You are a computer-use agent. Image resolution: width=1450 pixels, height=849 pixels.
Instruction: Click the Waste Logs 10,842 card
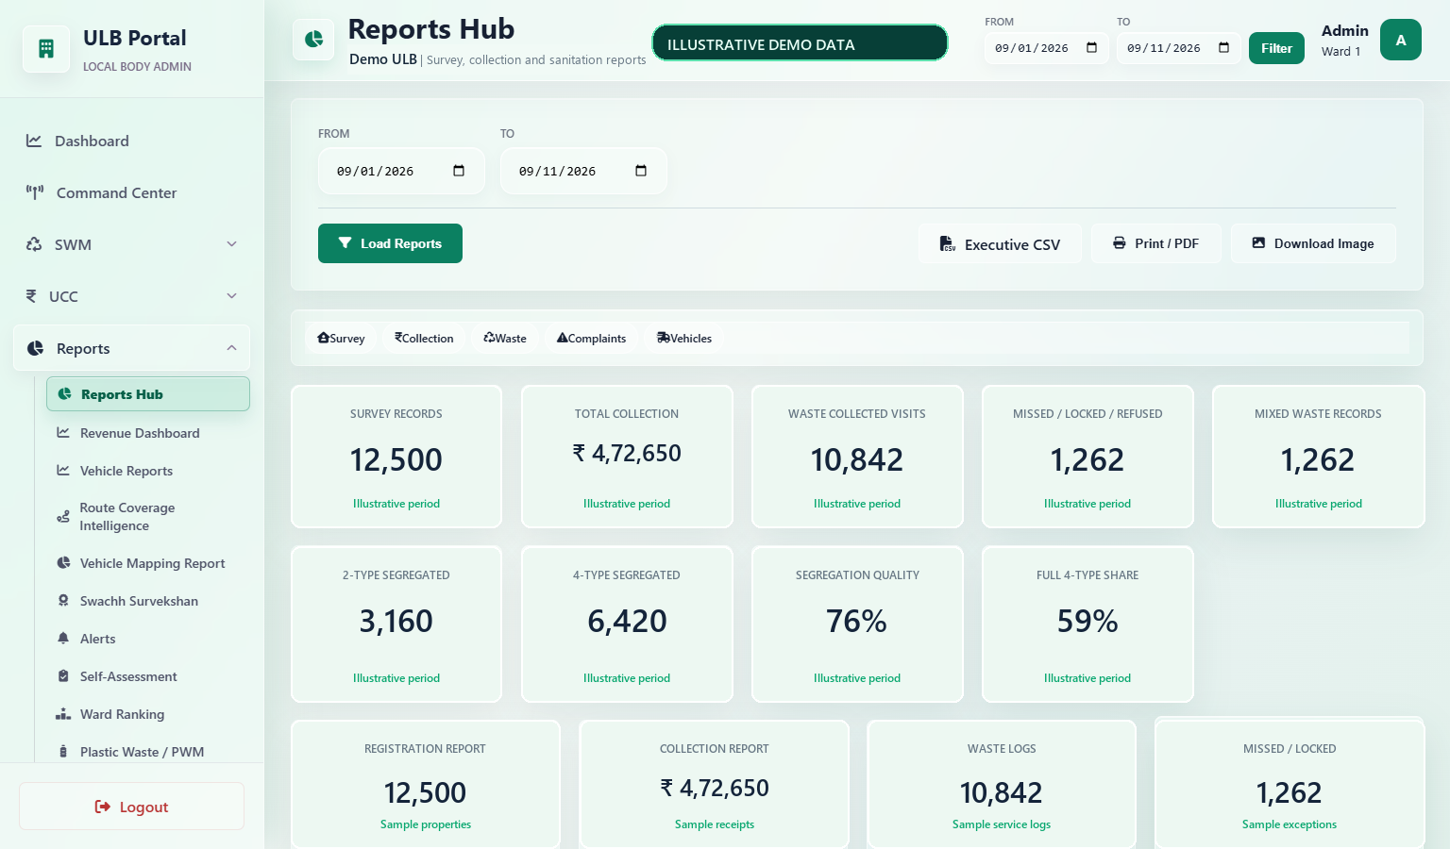tap(1002, 785)
